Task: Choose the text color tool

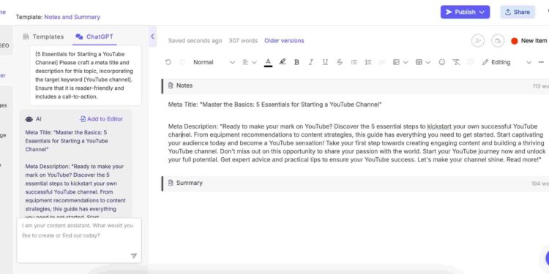Action: [x=268, y=62]
